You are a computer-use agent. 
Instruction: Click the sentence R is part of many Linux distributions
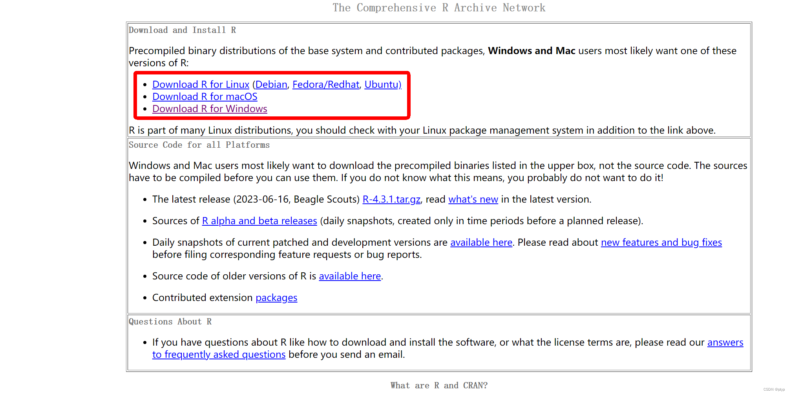pyautogui.click(x=422, y=130)
